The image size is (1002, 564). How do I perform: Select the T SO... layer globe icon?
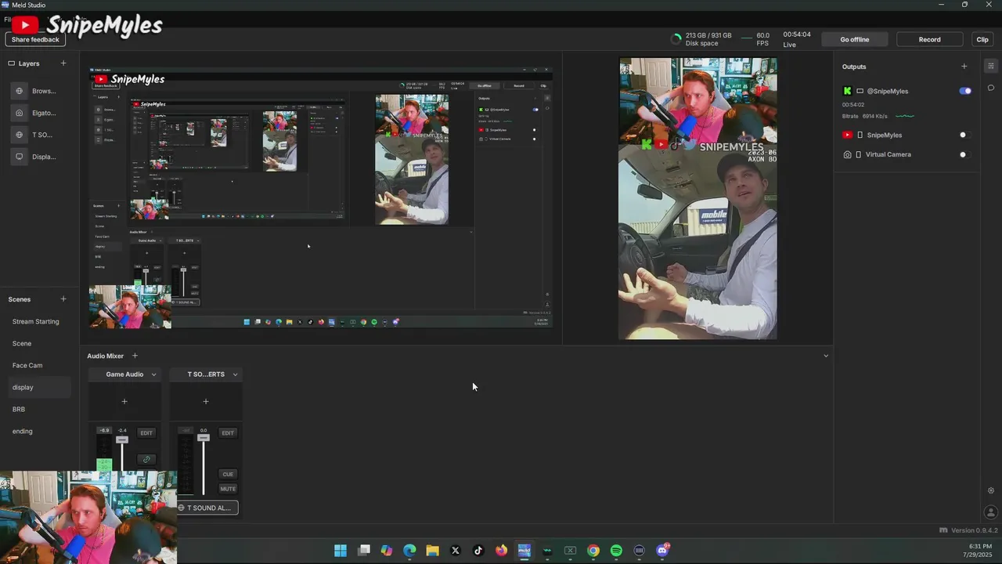20,135
